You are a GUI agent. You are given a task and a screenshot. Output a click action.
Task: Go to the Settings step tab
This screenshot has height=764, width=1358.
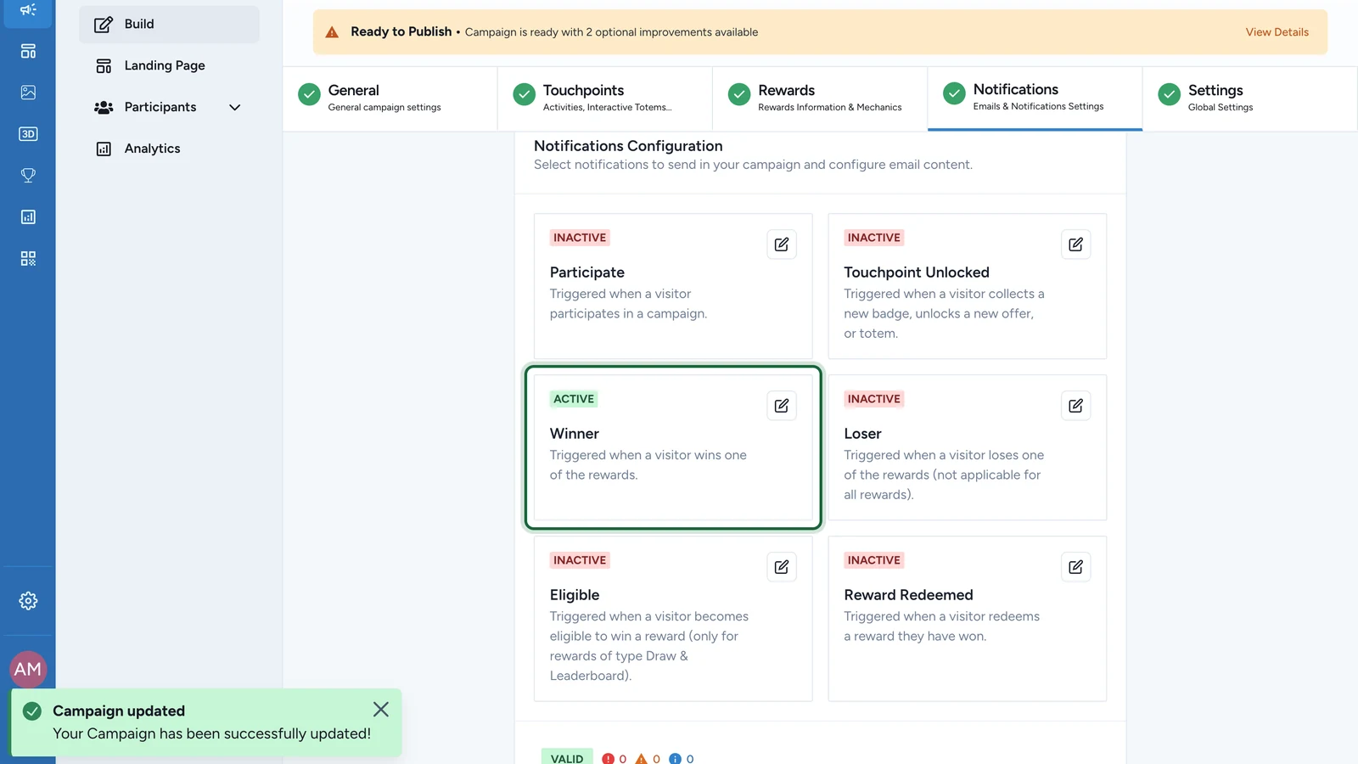tap(1249, 98)
